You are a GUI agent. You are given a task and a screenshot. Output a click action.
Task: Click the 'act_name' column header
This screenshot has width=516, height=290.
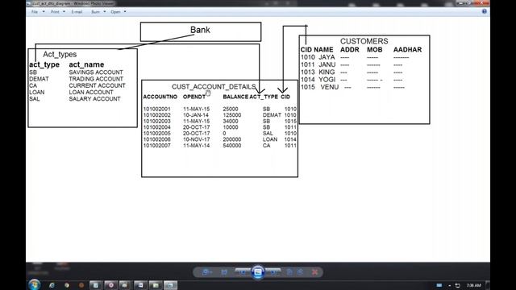pos(86,64)
